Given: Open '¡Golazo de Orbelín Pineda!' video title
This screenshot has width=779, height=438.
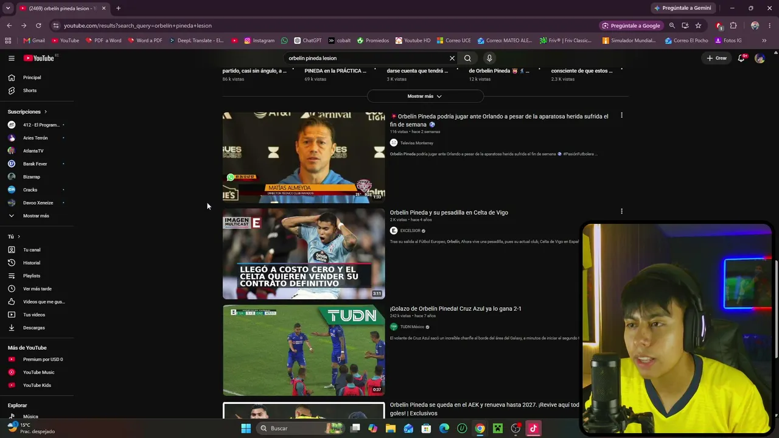Looking at the screenshot, I should click(x=456, y=309).
